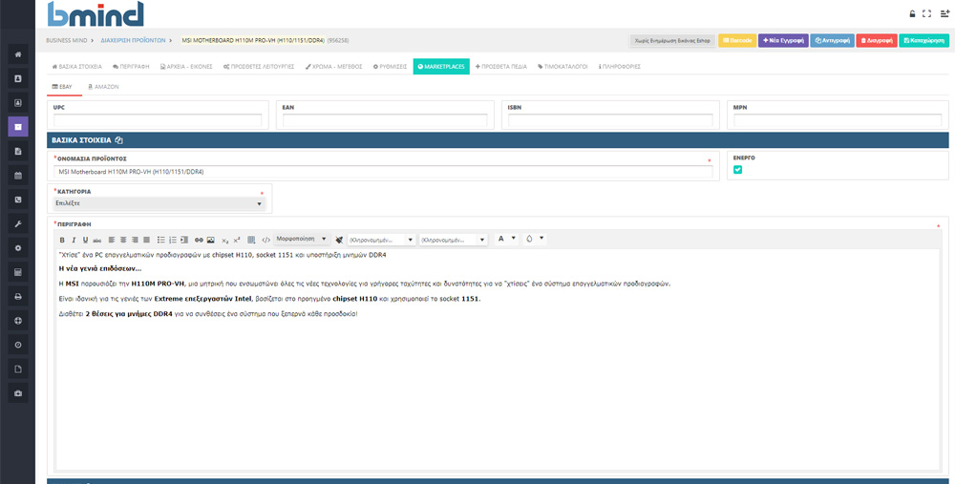View HTML source code in editor
Viewport: 955px width, 484px height.
(x=266, y=240)
